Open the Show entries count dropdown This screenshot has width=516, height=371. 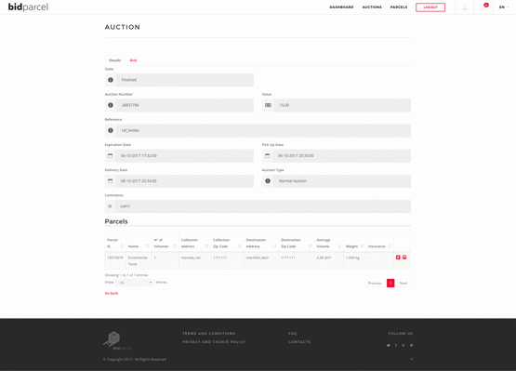coord(135,283)
